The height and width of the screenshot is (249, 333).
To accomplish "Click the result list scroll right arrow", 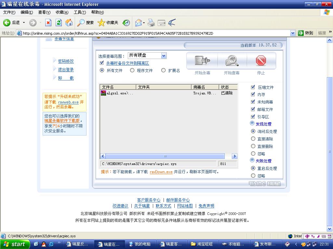I will (x=234, y=156).
